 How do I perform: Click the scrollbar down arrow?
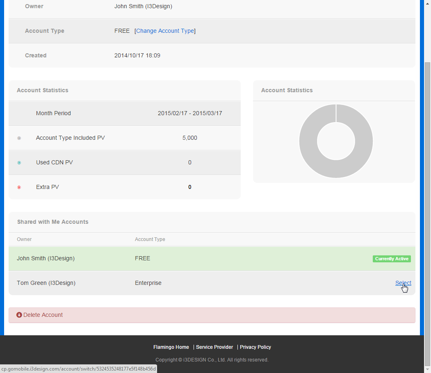point(427,370)
